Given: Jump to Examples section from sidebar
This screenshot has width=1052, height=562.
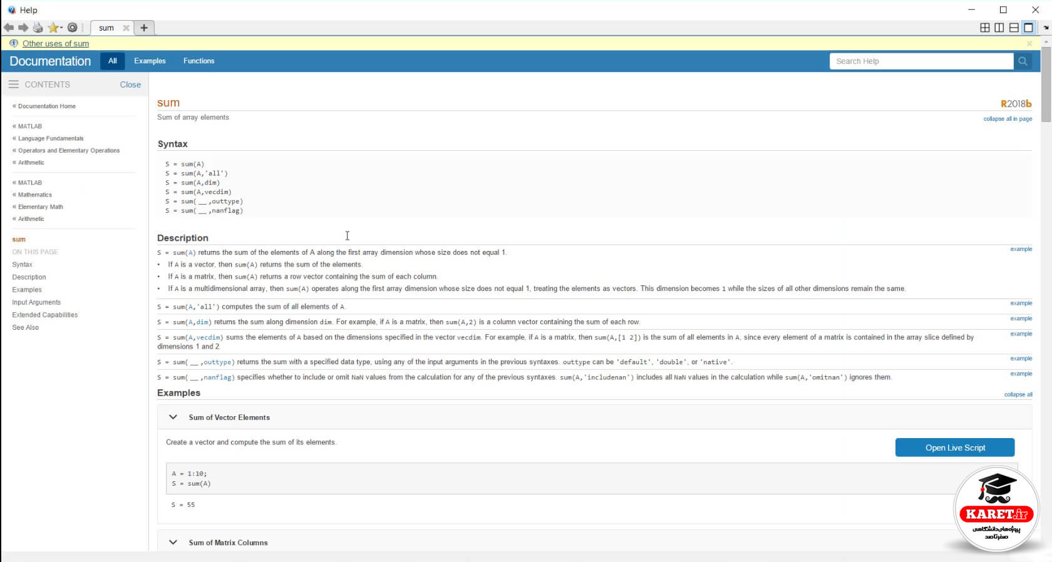Looking at the screenshot, I should [x=27, y=290].
